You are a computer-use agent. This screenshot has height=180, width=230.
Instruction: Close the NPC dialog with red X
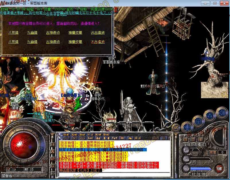point(116,10)
